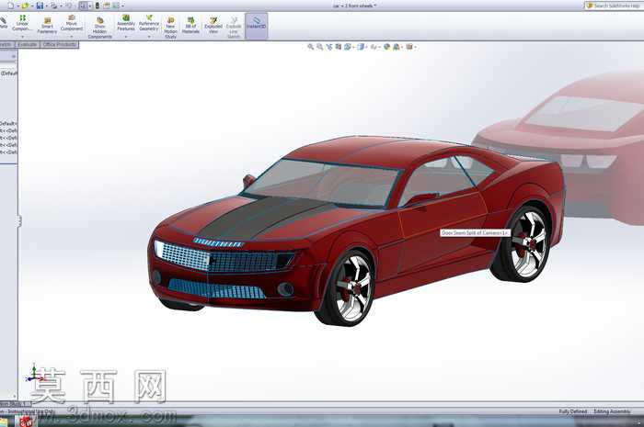Open the View Settings icon
The width and height of the screenshot is (644, 427).
[x=409, y=47]
